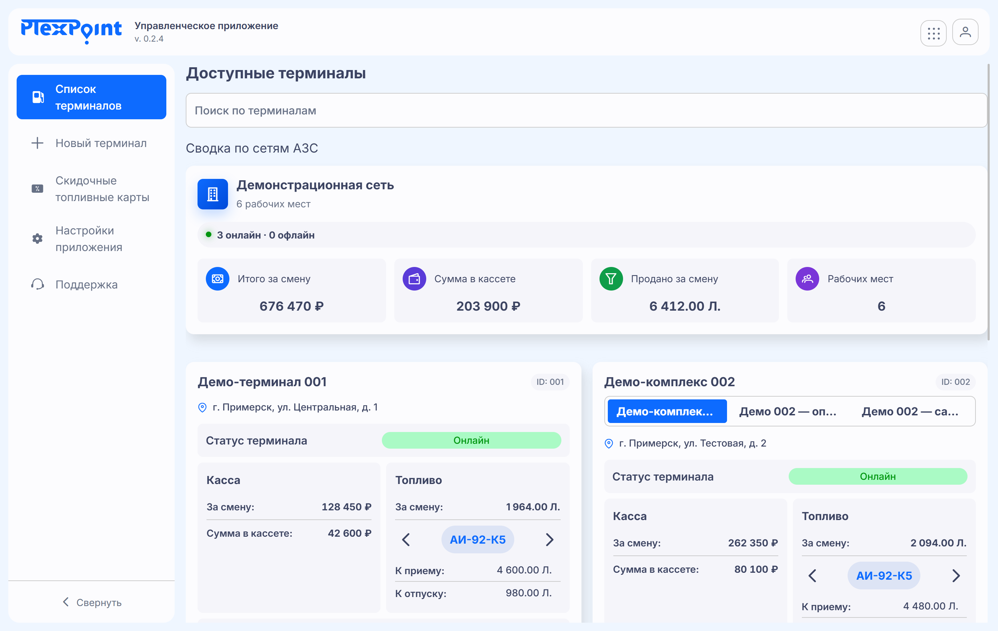Focus the Поиск по терминалам search field
The height and width of the screenshot is (631, 998).
[586, 110]
